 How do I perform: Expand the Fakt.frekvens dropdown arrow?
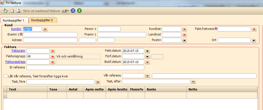[254, 29]
